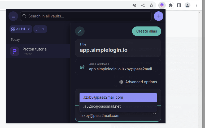Toggle Advanced options
The image size is (205, 128).
tap(138, 82)
